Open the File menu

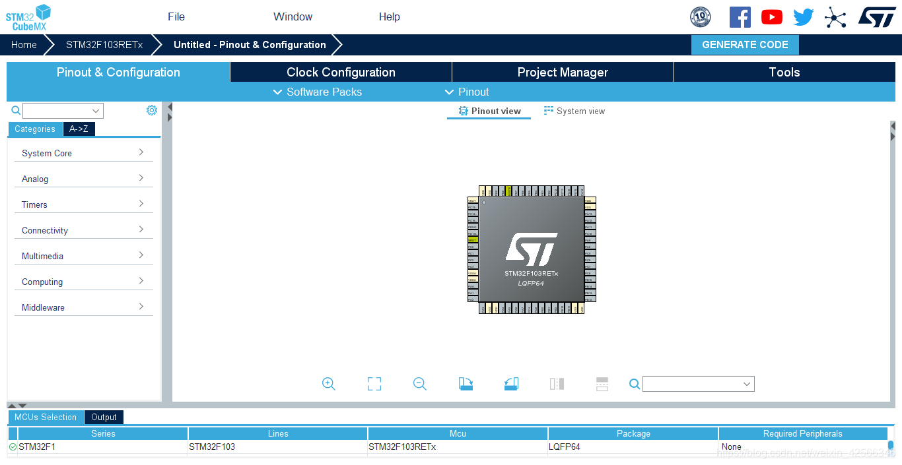pyautogui.click(x=176, y=16)
